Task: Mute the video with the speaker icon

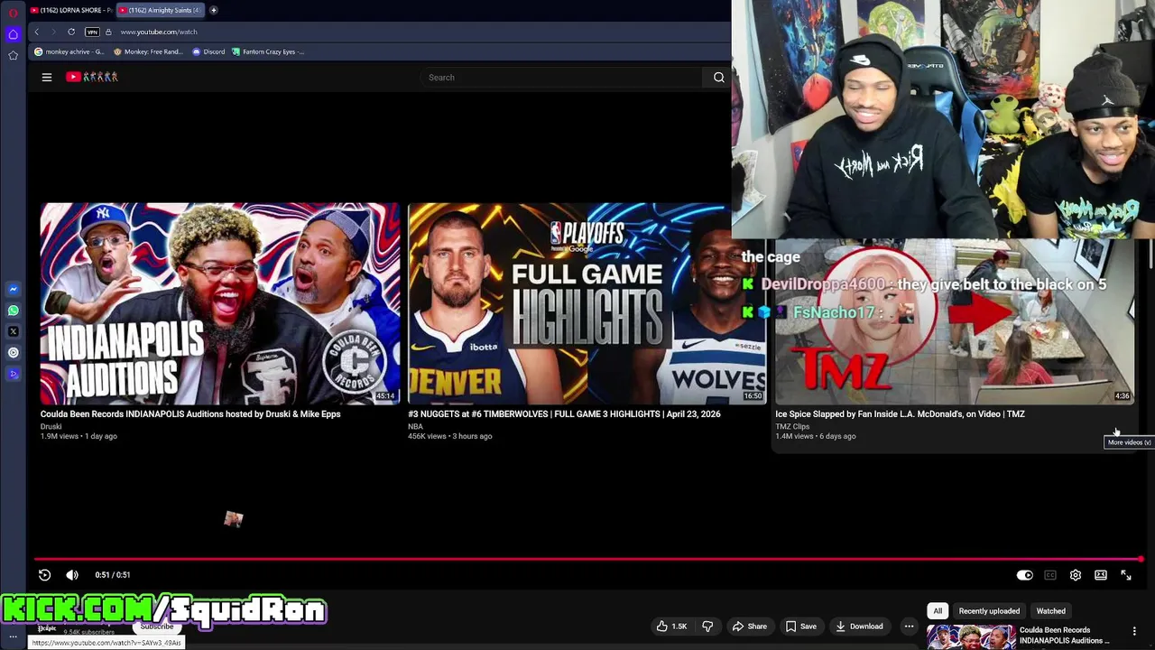Action: (72, 575)
